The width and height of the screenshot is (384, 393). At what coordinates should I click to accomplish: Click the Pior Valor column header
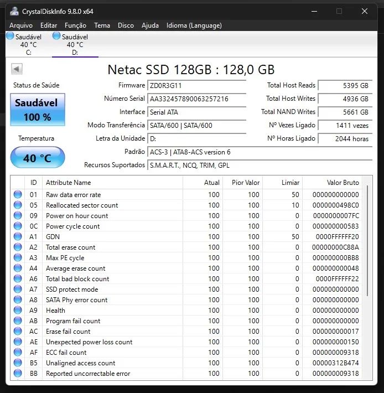click(x=242, y=183)
